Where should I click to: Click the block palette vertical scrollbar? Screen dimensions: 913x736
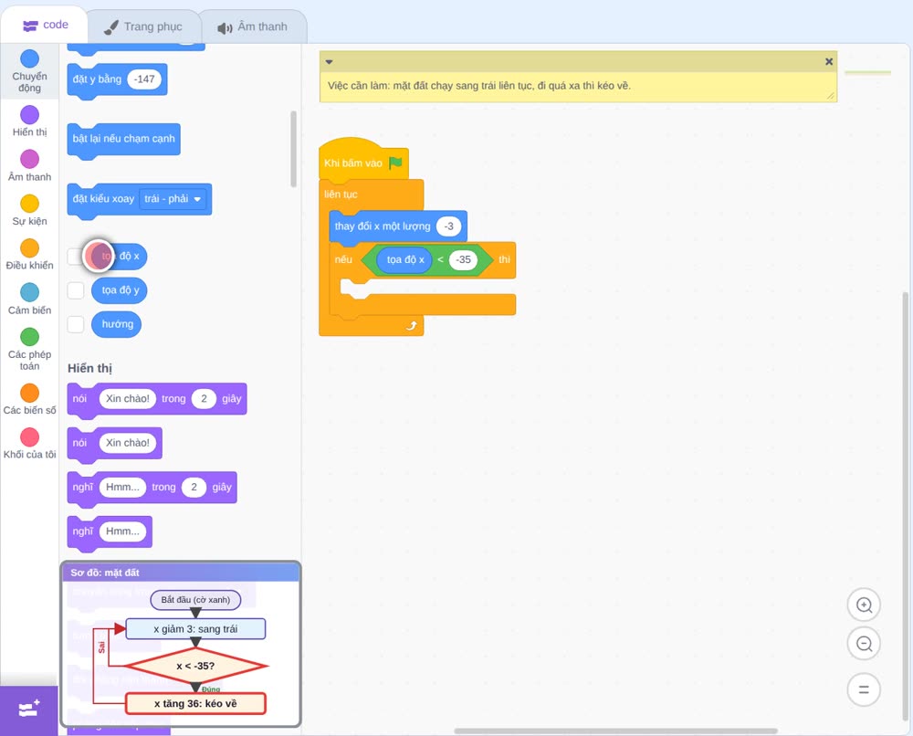(293, 149)
